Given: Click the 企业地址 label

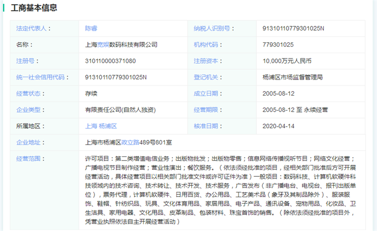Looking at the screenshot, I should [x=29, y=142].
